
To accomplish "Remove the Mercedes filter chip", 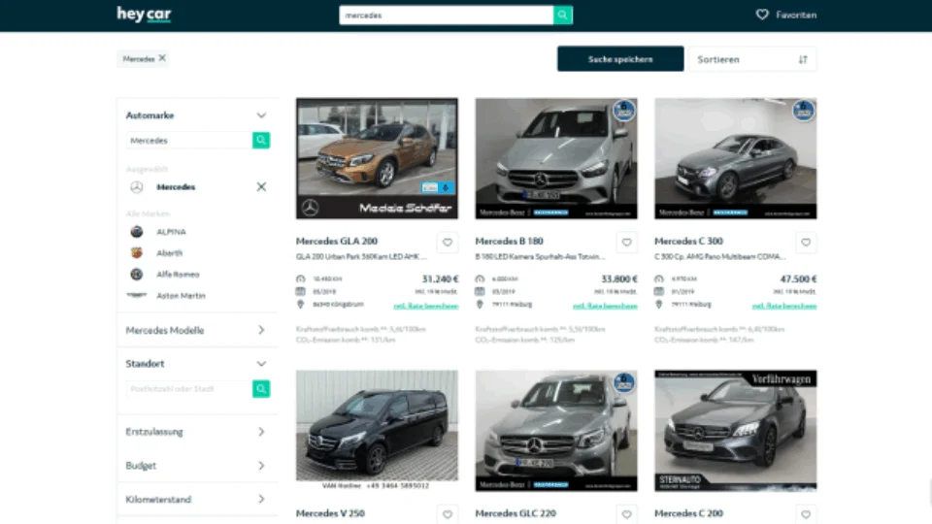I will pos(162,58).
